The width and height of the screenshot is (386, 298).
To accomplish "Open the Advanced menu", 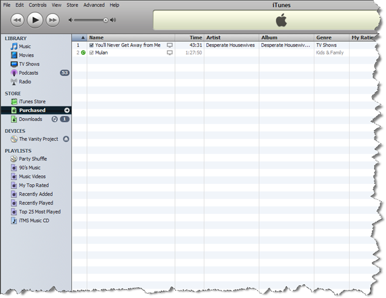I will coord(94,5).
